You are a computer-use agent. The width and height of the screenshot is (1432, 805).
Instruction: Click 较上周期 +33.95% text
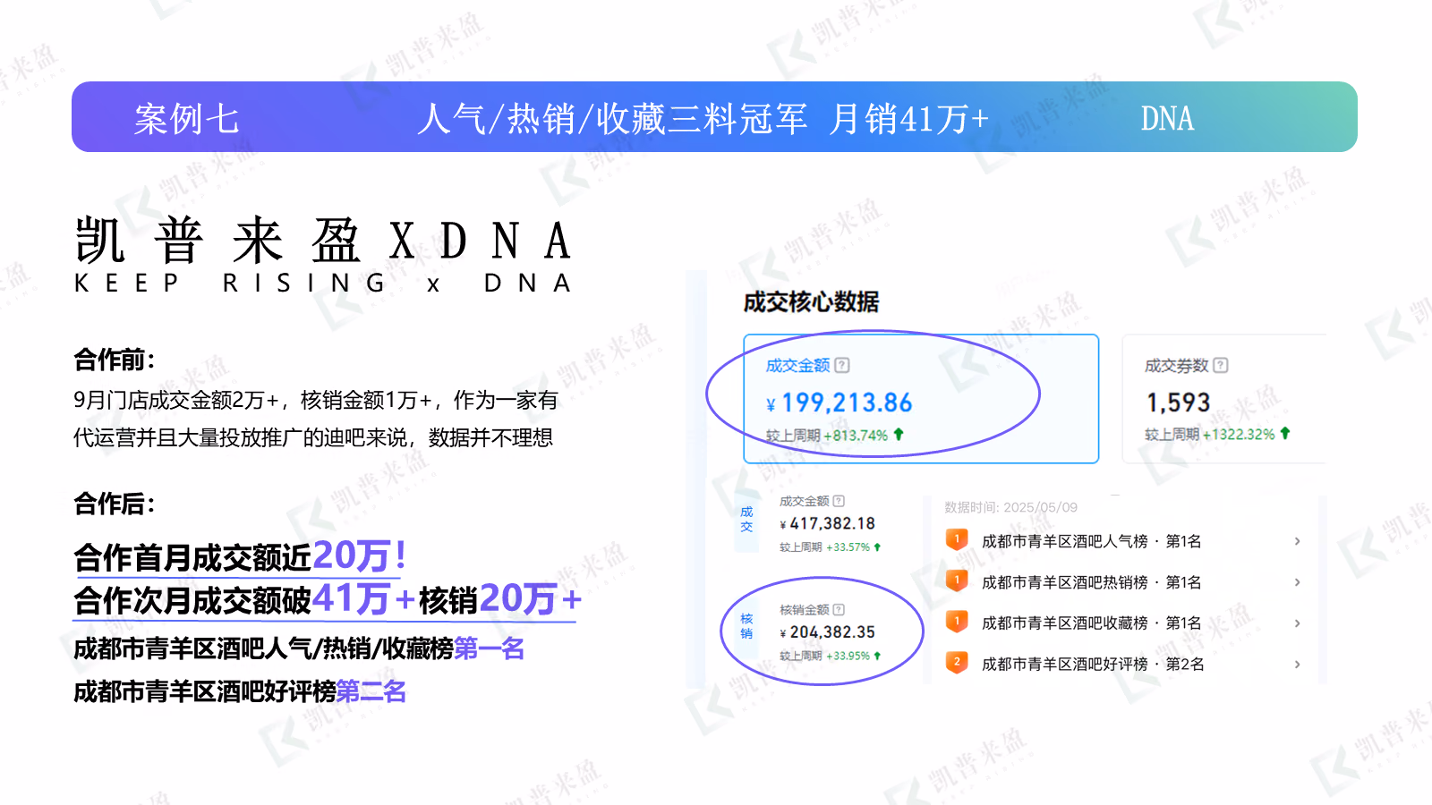point(824,657)
